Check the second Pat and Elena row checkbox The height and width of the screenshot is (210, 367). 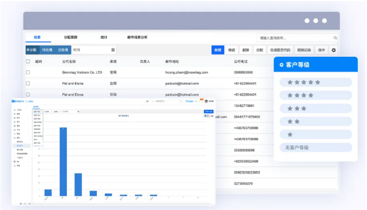[28, 94]
